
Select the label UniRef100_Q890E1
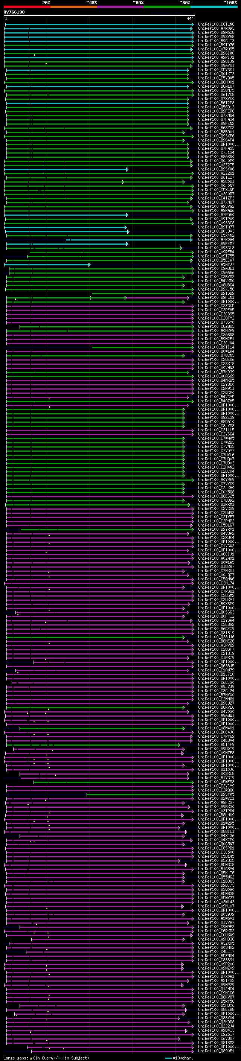point(216,1051)
